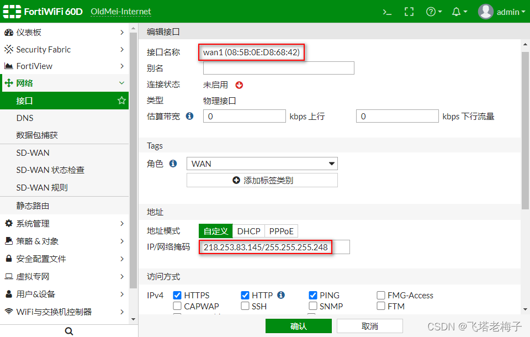Click the FortiView chart icon
The height and width of the screenshot is (337, 530).
(9, 66)
